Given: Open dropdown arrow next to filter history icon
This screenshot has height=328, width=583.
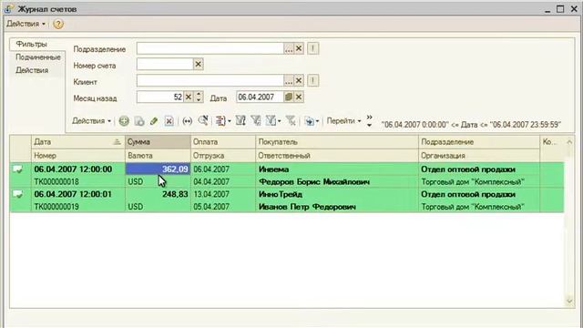Looking at the screenshot, I should click(280, 121).
